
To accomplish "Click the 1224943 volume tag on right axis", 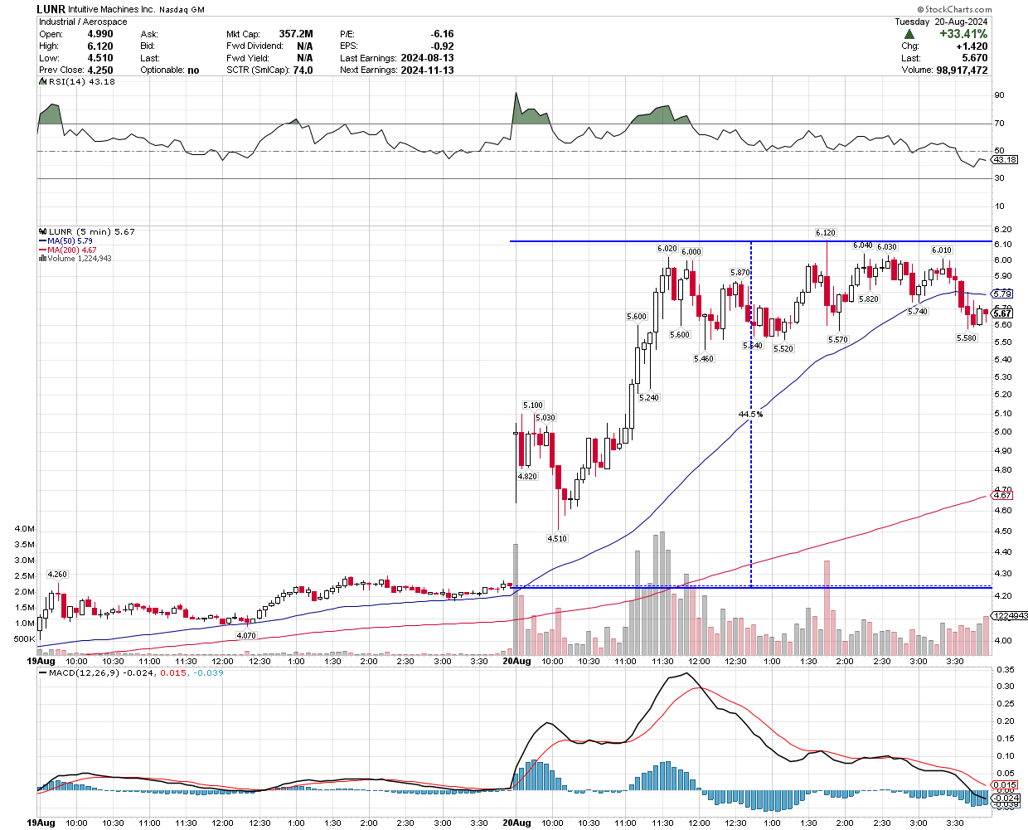I will click(x=1010, y=615).
